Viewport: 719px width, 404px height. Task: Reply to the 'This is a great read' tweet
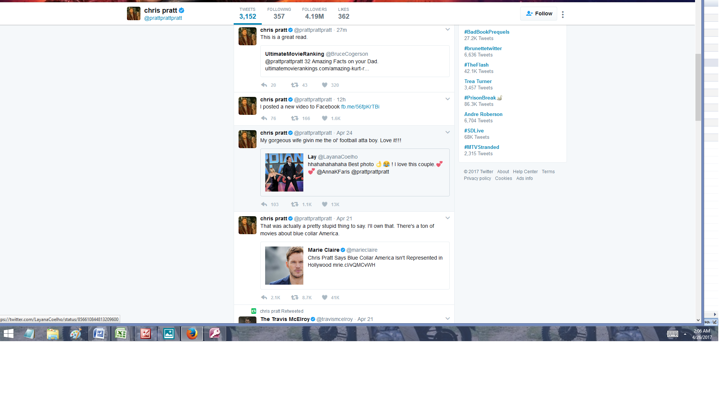264,85
